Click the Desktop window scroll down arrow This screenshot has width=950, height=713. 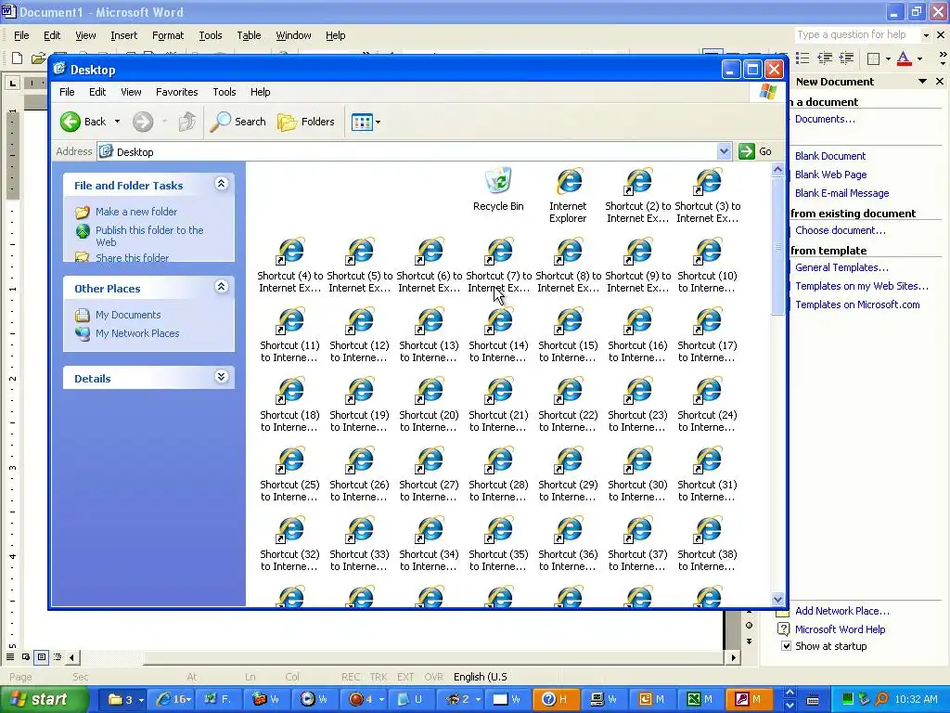778,599
